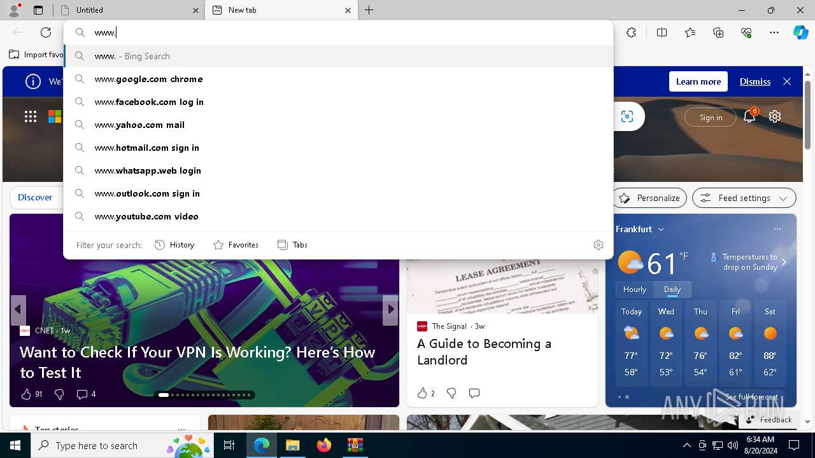Choose www.yahoo.com mail suggestion
Screen dimensions: 815x458
[x=338, y=125]
